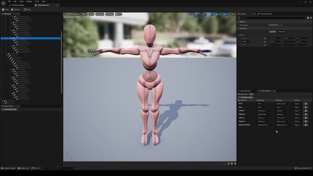The height and width of the screenshot is (176, 313).
Task: Open the Content Drawer
Action: pos(8,168)
